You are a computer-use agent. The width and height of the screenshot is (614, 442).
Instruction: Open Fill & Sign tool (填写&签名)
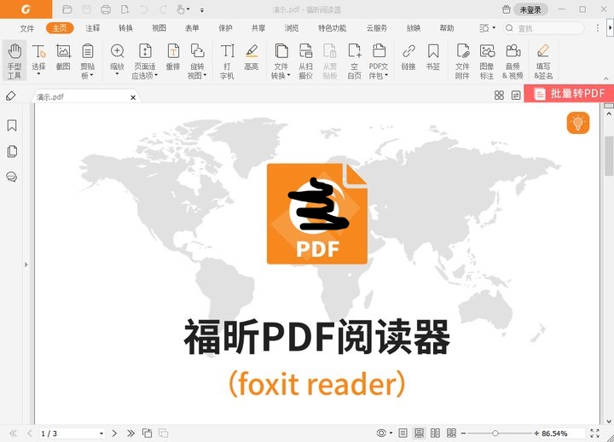pyautogui.click(x=543, y=61)
